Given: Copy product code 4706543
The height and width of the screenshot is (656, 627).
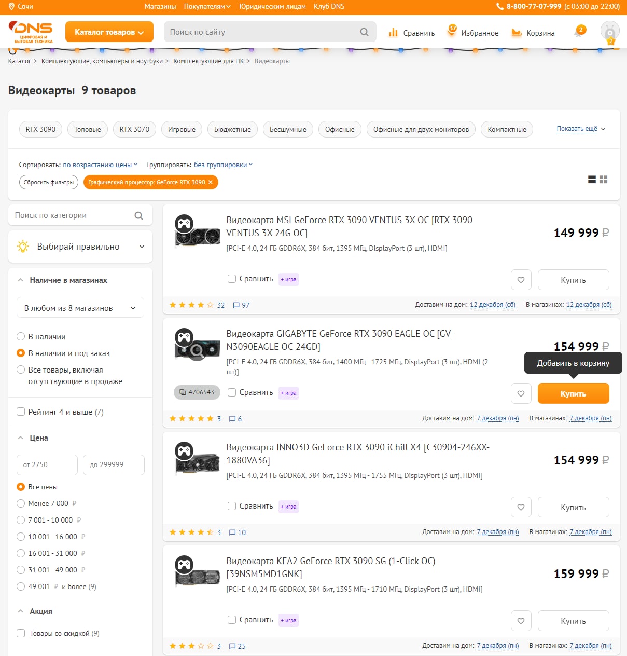Looking at the screenshot, I should pos(197,392).
